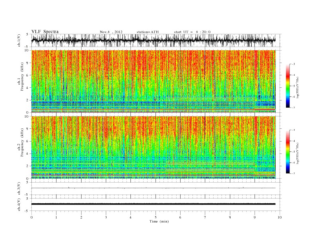Click the ch.3 voltage trace line

[x=154, y=188]
